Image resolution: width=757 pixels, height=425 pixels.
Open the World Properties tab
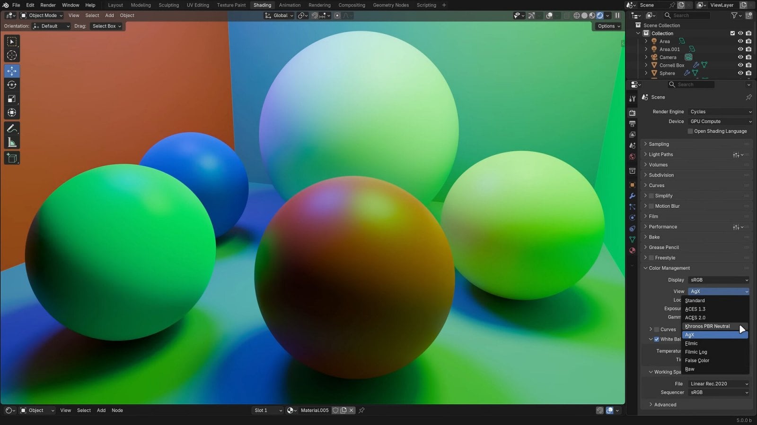click(x=632, y=157)
